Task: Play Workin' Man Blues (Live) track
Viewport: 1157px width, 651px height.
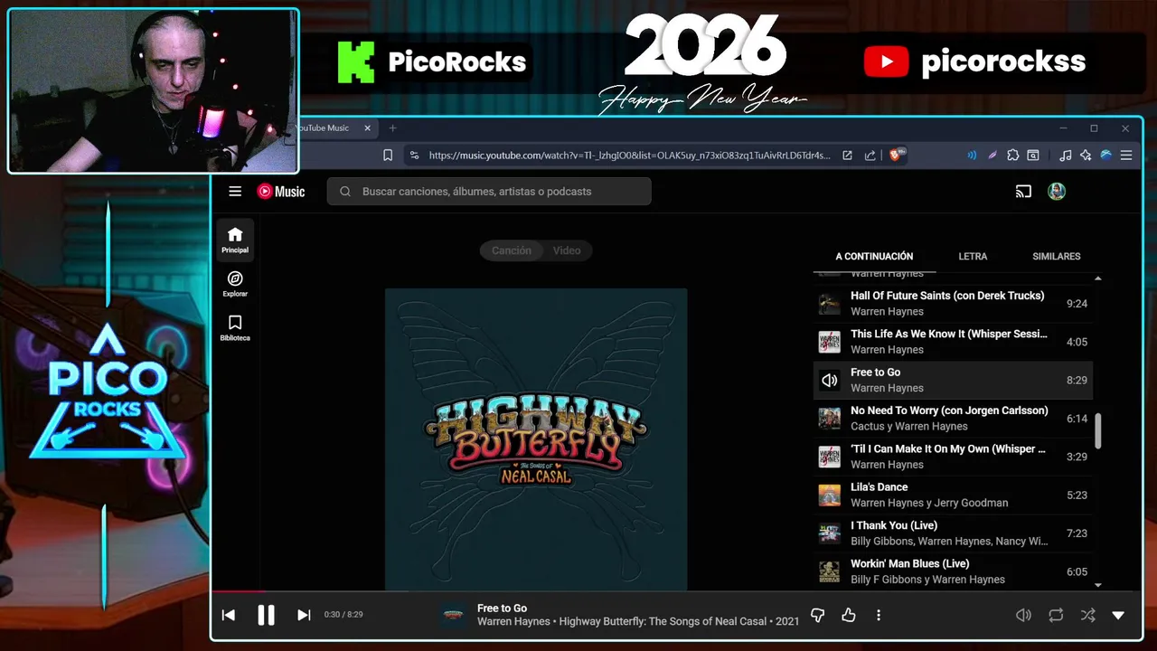Action: [953, 571]
